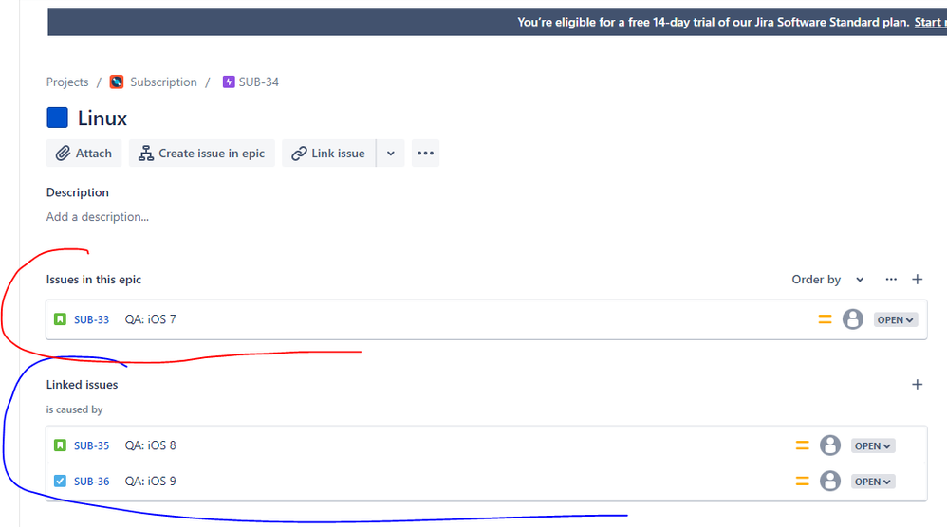Open issue SUB-35 link
Screen dimensions: 947x527
(91, 445)
